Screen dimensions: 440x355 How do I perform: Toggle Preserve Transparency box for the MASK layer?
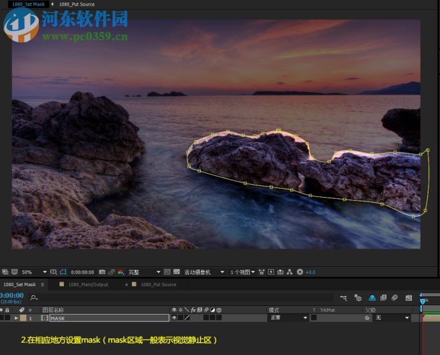point(314,317)
